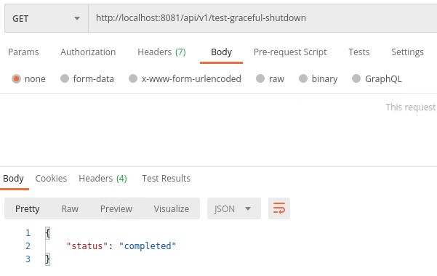Switch response view to Raw
The image size is (437, 276).
coord(70,209)
